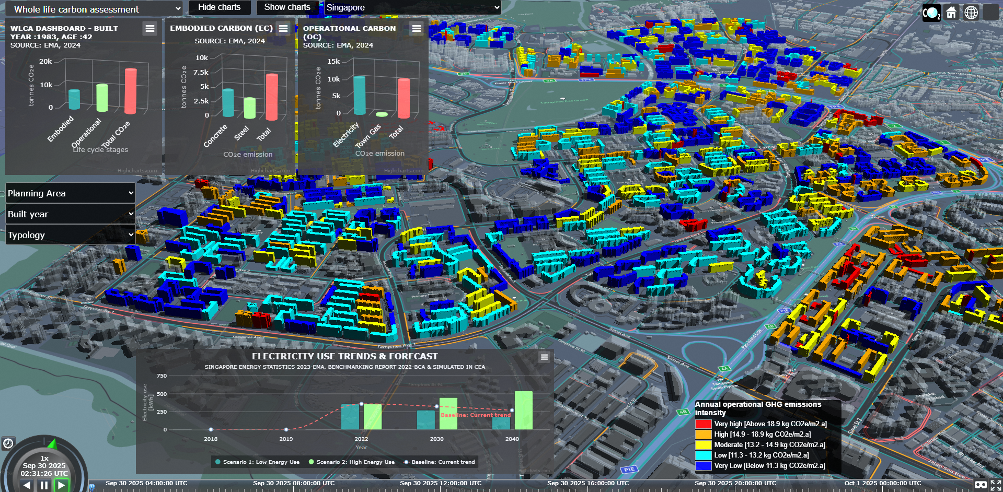Viewport: 1003px width, 492px height.
Task: Open Operational Carbon chart hamburger menu
Action: pos(417,29)
